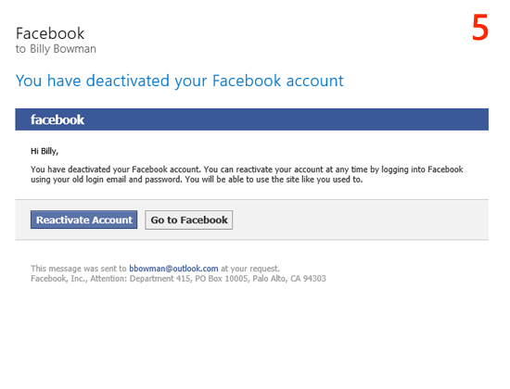Click body line starting using your old login
Screen dimensions: 510x389
[197, 180]
